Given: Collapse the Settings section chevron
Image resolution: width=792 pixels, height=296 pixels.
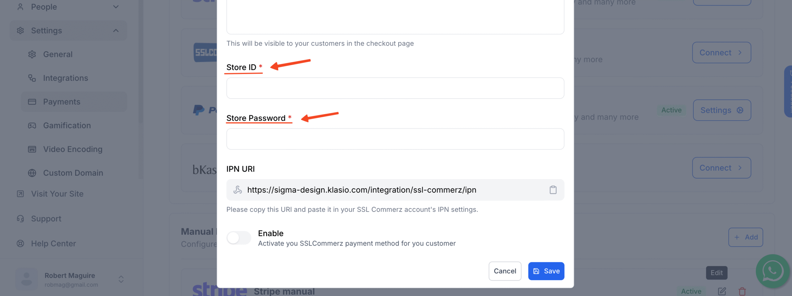Looking at the screenshot, I should point(116,30).
